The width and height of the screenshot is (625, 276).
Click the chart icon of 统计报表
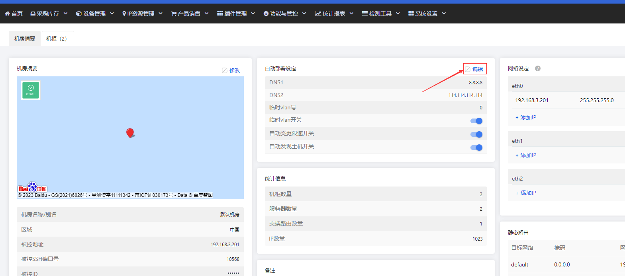pos(318,14)
